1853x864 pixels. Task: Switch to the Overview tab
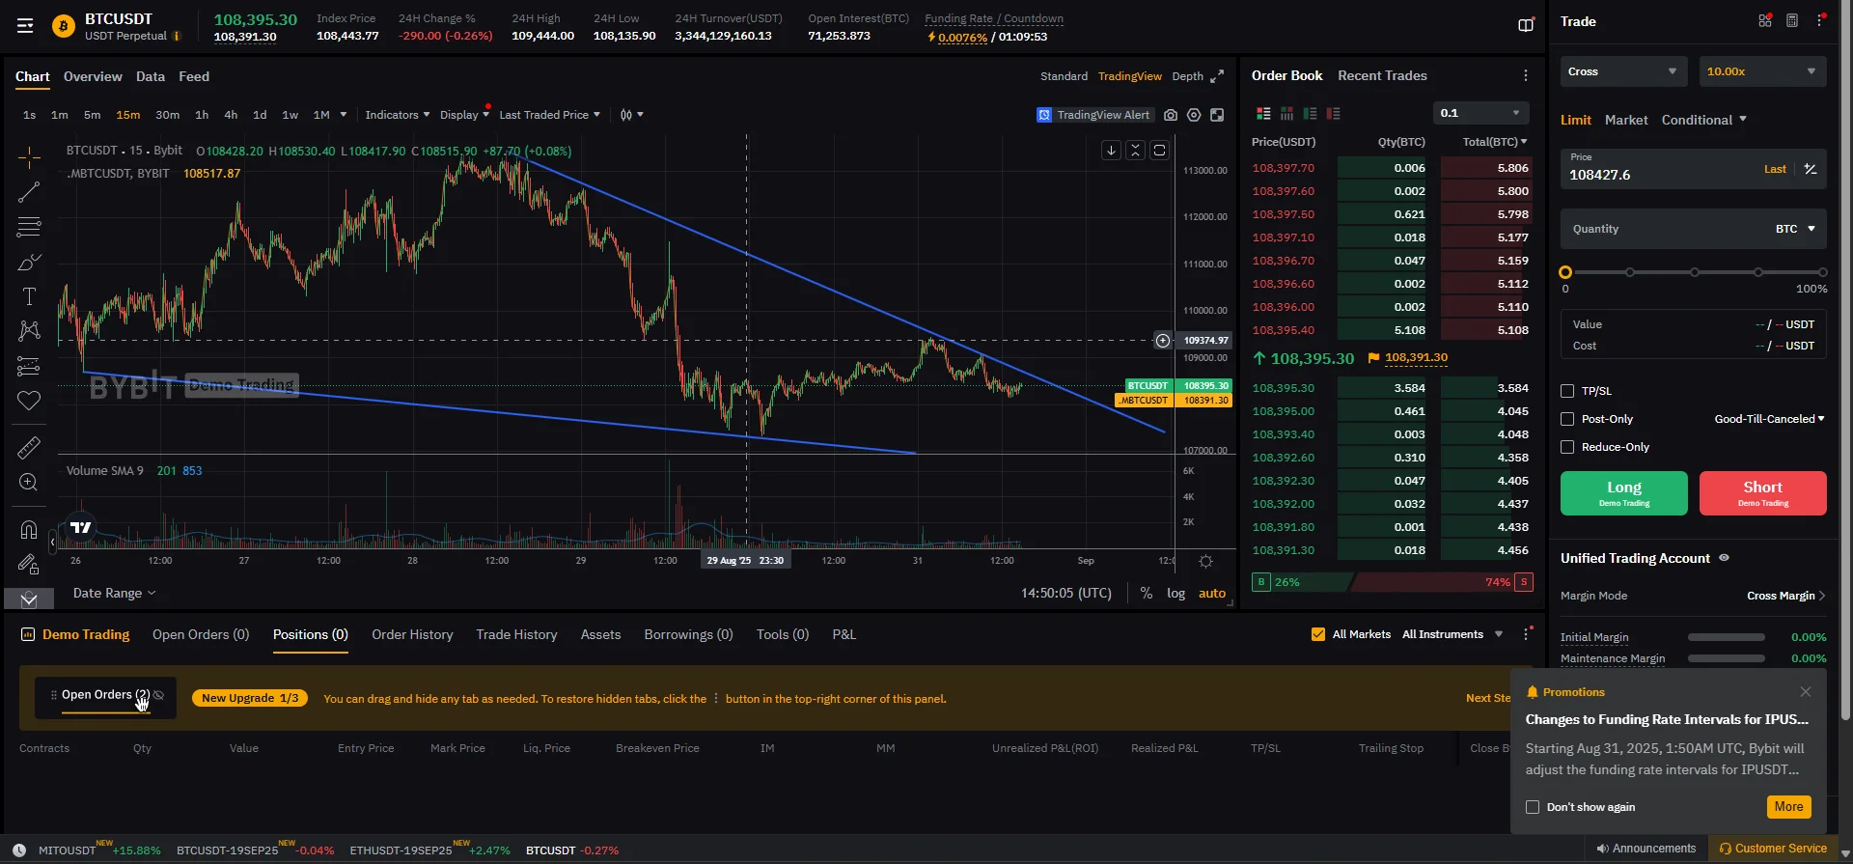93,76
